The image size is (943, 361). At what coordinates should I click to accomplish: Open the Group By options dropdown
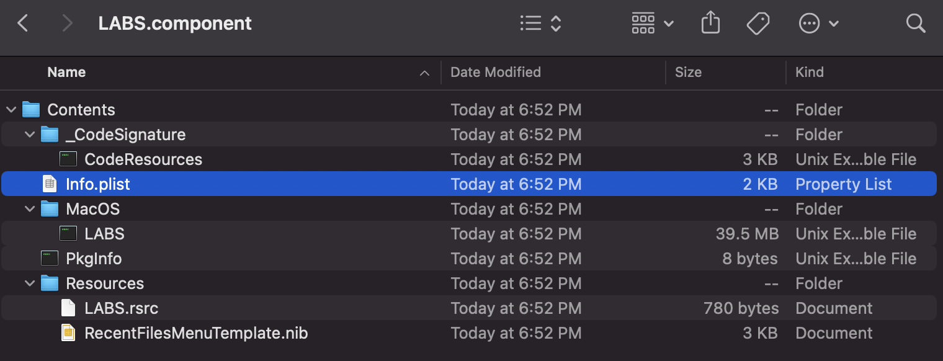point(652,24)
